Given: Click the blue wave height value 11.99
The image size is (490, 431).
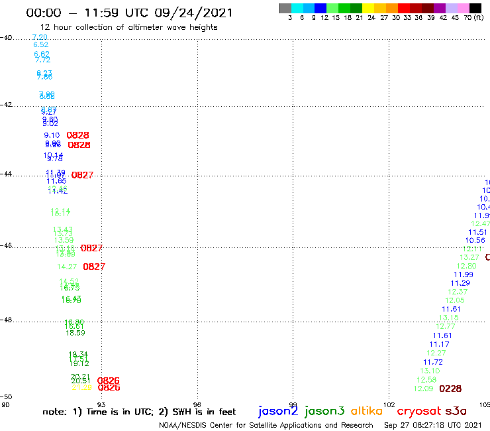Looking at the screenshot, I should (464, 275).
